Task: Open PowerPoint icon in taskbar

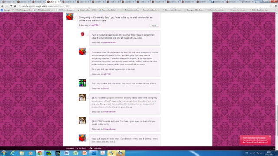Action: pyautogui.click(x=85, y=153)
